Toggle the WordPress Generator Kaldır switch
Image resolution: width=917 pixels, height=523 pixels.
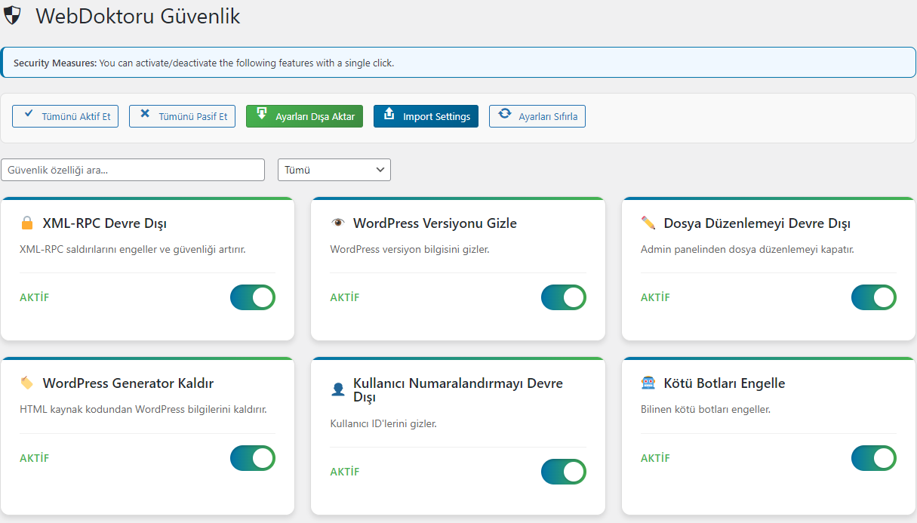[253, 458]
